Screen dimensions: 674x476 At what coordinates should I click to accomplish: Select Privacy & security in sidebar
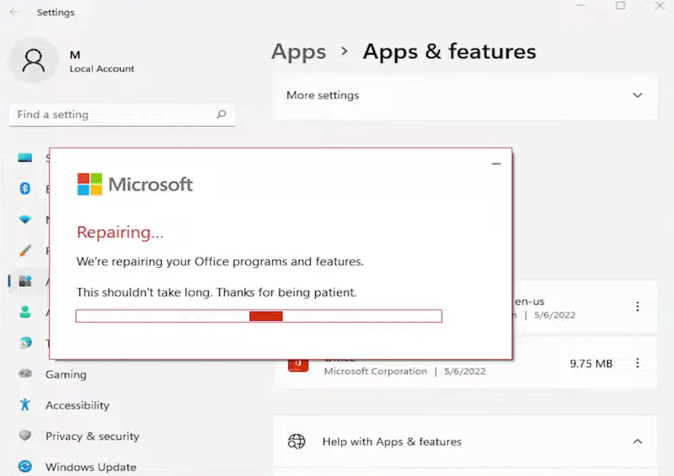(x=93, y=436)
